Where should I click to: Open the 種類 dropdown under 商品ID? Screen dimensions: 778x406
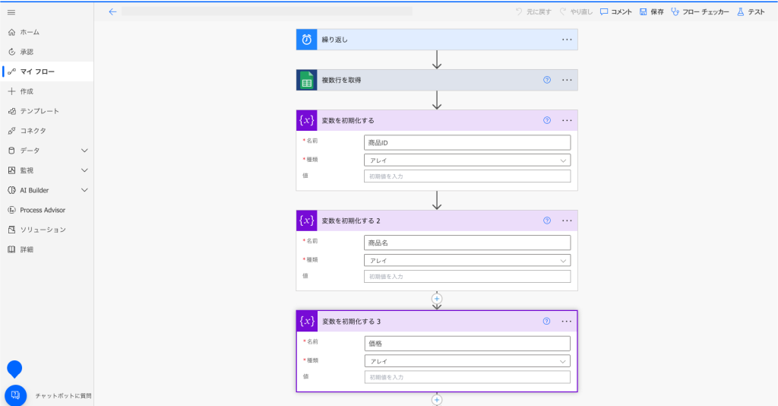(467, 160)
